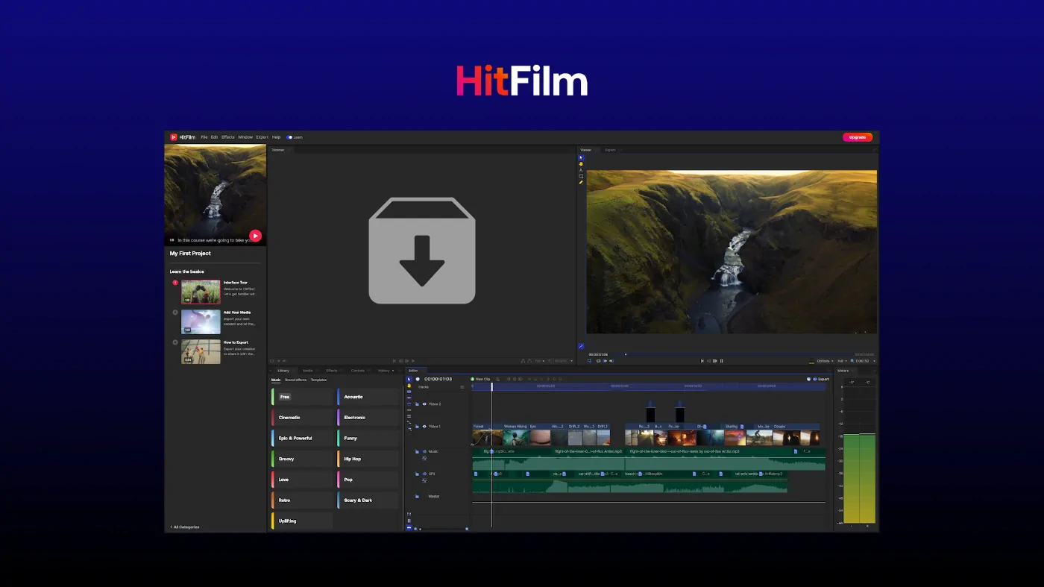Select the Woman Hiking clip in timeline
This screenshot has width=1044, height=587.
pyautogui.click(x=516, y=435)
